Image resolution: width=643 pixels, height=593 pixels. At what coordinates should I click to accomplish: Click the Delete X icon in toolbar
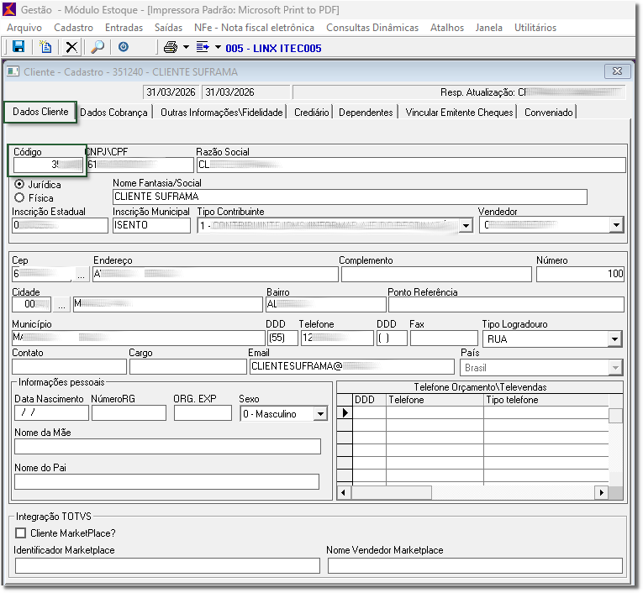71,47
